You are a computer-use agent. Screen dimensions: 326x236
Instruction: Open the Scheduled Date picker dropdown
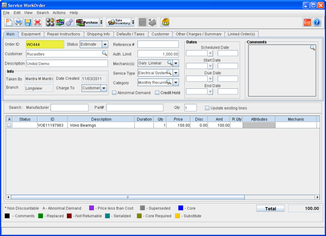pyautogui.click(x=210, y=53)
